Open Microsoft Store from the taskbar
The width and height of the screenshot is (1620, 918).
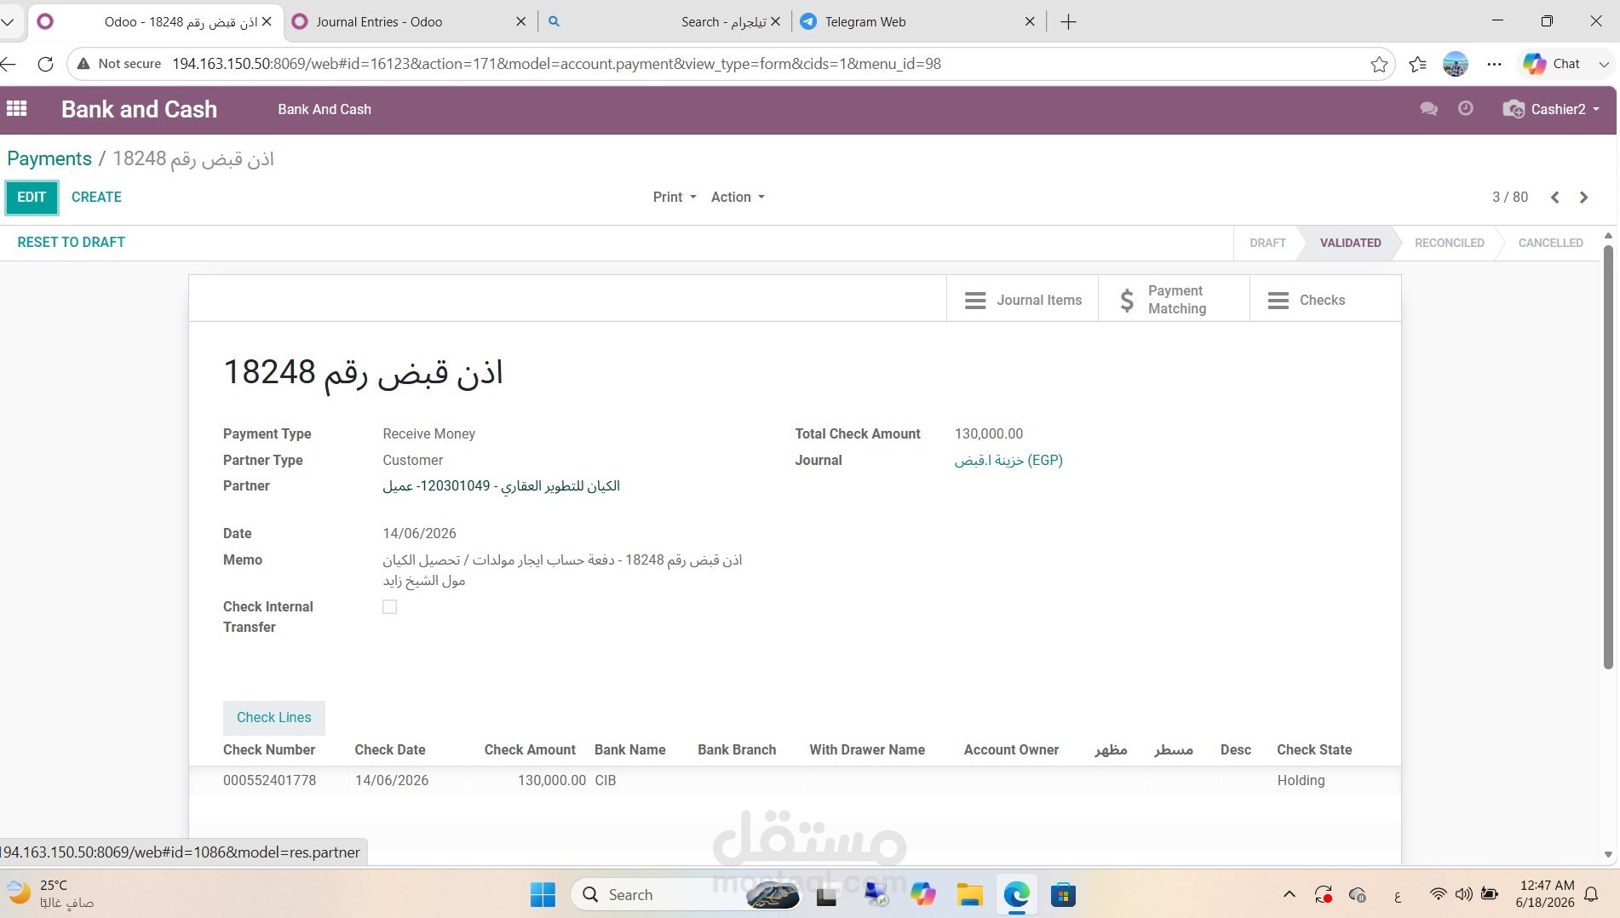(x=1062, y=895)
